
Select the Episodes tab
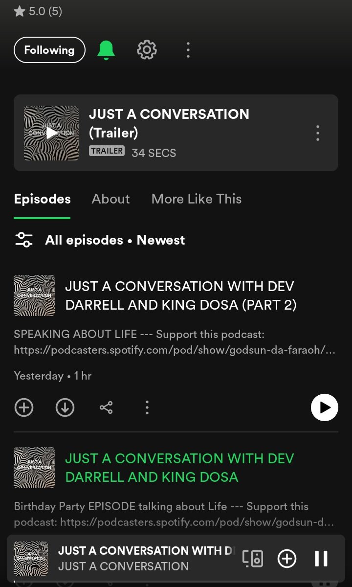[x=42, y=199]
